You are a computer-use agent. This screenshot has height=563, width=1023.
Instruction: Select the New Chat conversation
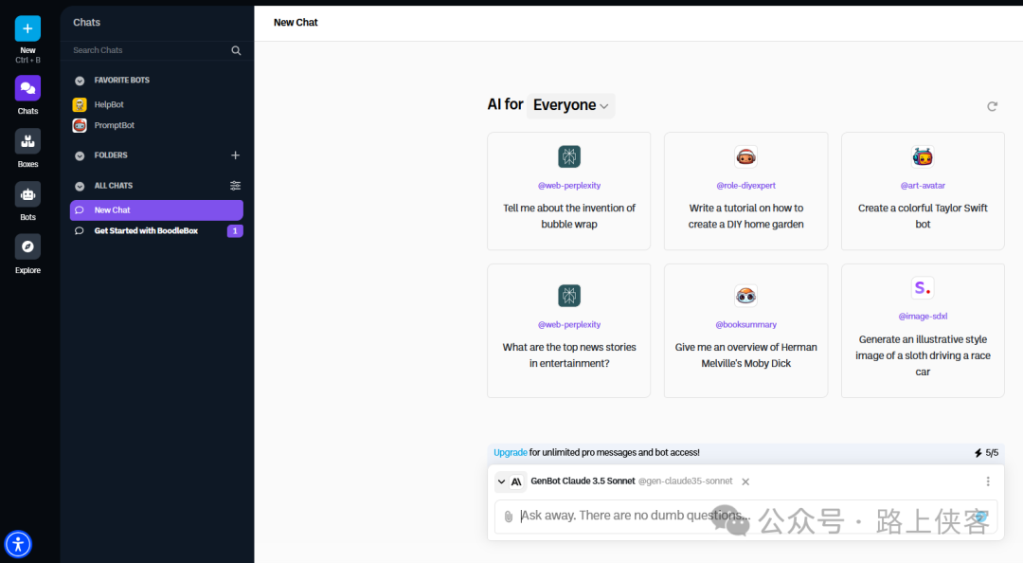(156, 210)
